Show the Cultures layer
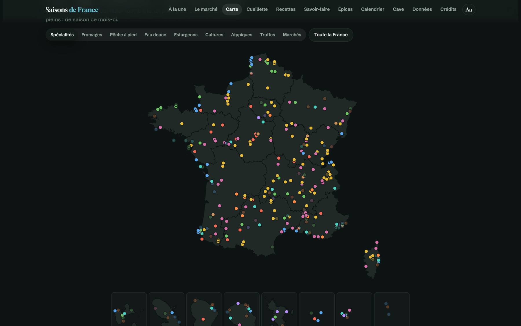 214,35
